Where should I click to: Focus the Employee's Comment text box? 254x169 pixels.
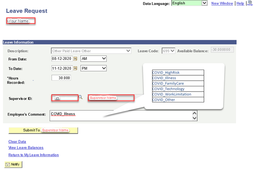point(120,115)
